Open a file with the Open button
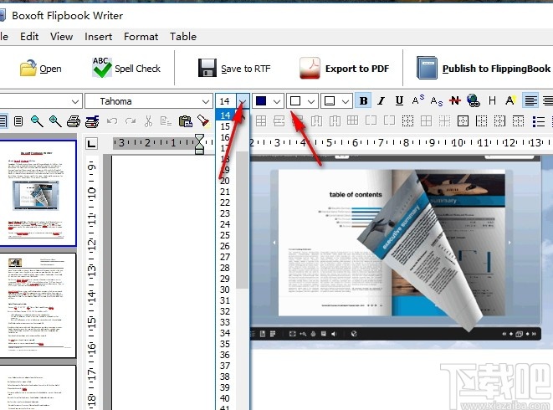 click(40, 68)
